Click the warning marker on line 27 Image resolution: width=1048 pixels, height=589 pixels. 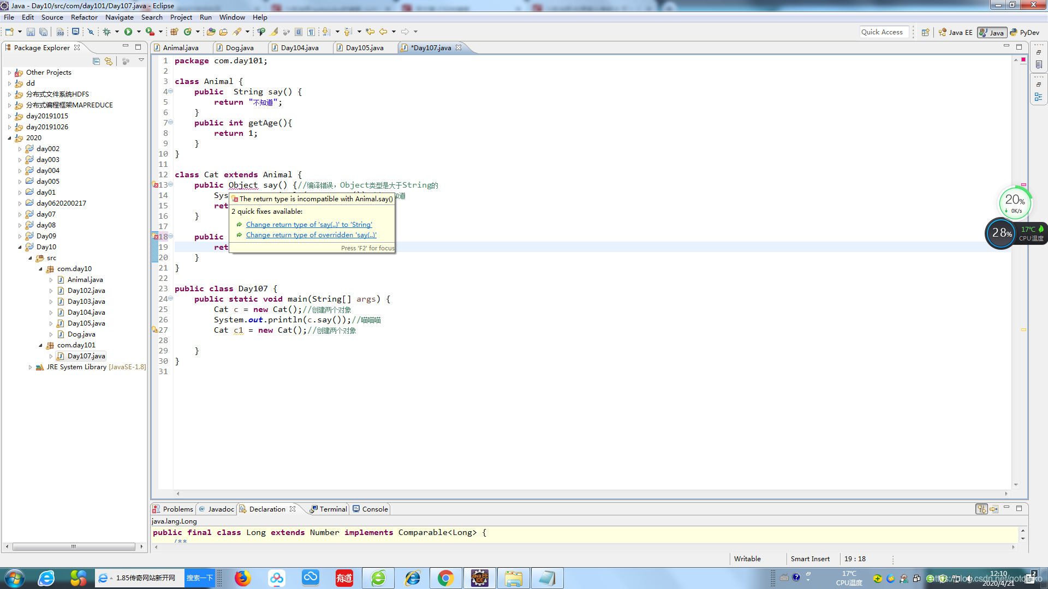click(x=155, y=330)
